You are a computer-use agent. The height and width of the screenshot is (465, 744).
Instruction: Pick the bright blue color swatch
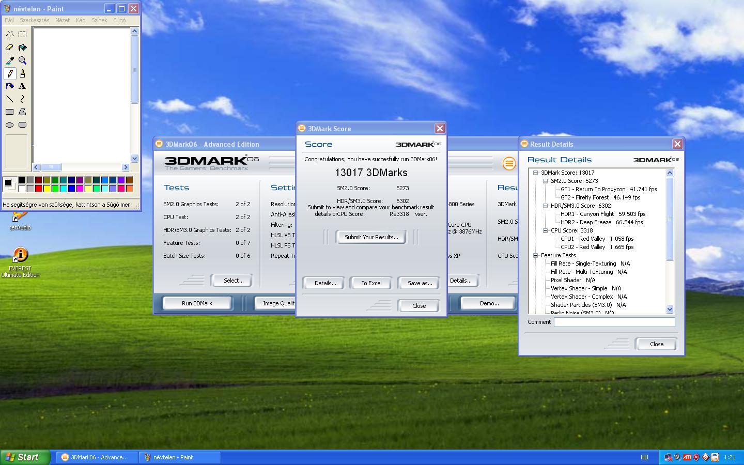point(72,189)
